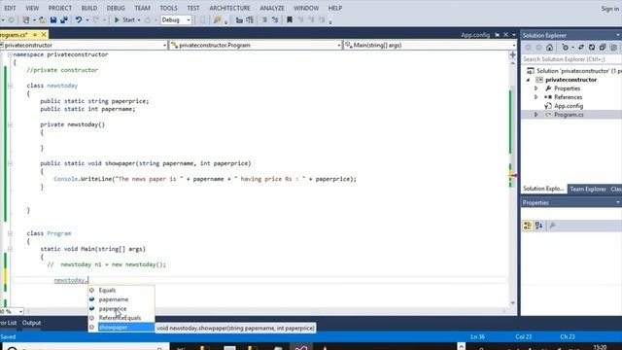
Task: Select showpaper in the IntelliSense list
Action: [121, 328]
